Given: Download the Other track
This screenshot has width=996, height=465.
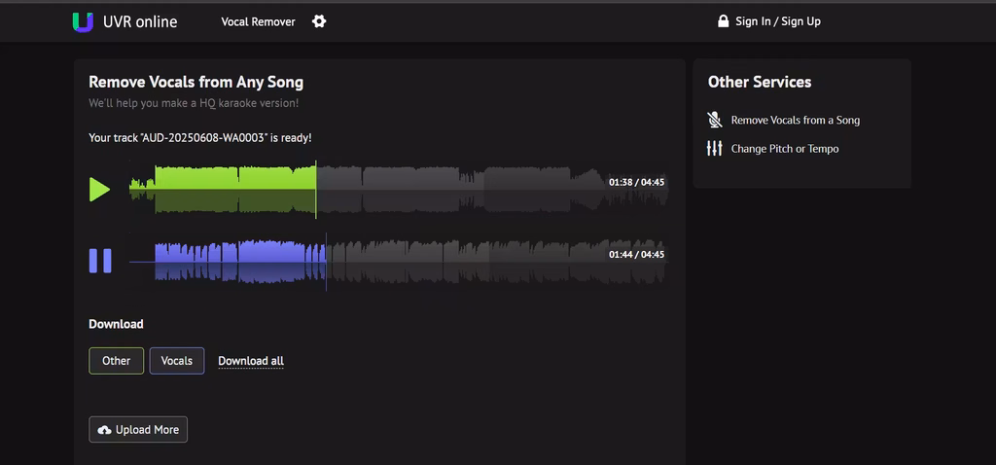Looking at the screenshot, I should coord(117,361).
